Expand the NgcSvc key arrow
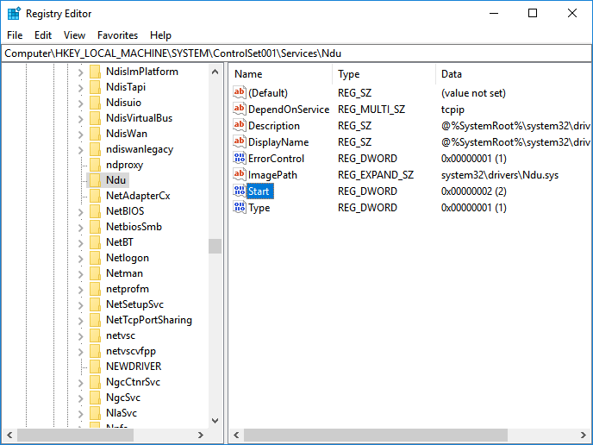Viewport: 593px width, 445px height. click(x=80, y=398)
